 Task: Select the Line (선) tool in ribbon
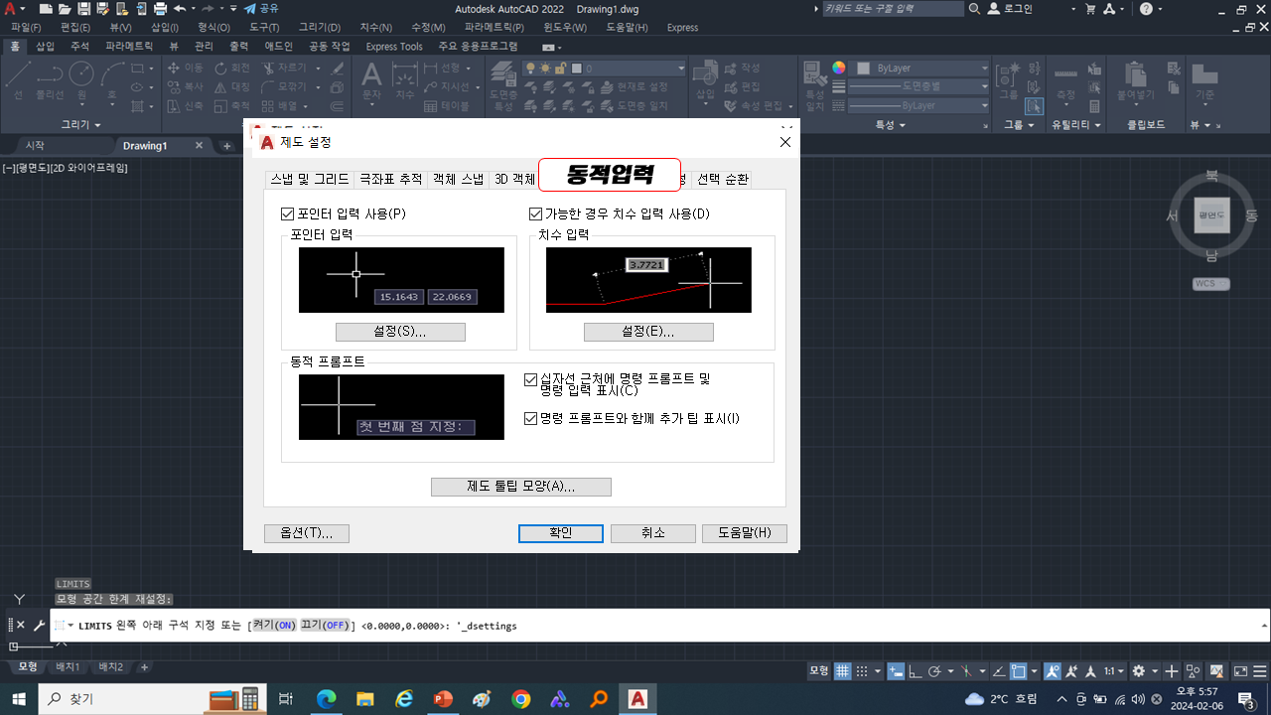[x=19, y=79]
